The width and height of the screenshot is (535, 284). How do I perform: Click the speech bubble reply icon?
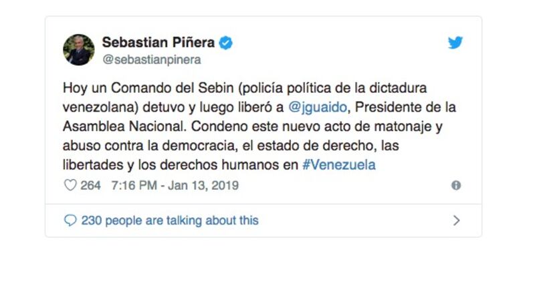[x=70, y=221]
